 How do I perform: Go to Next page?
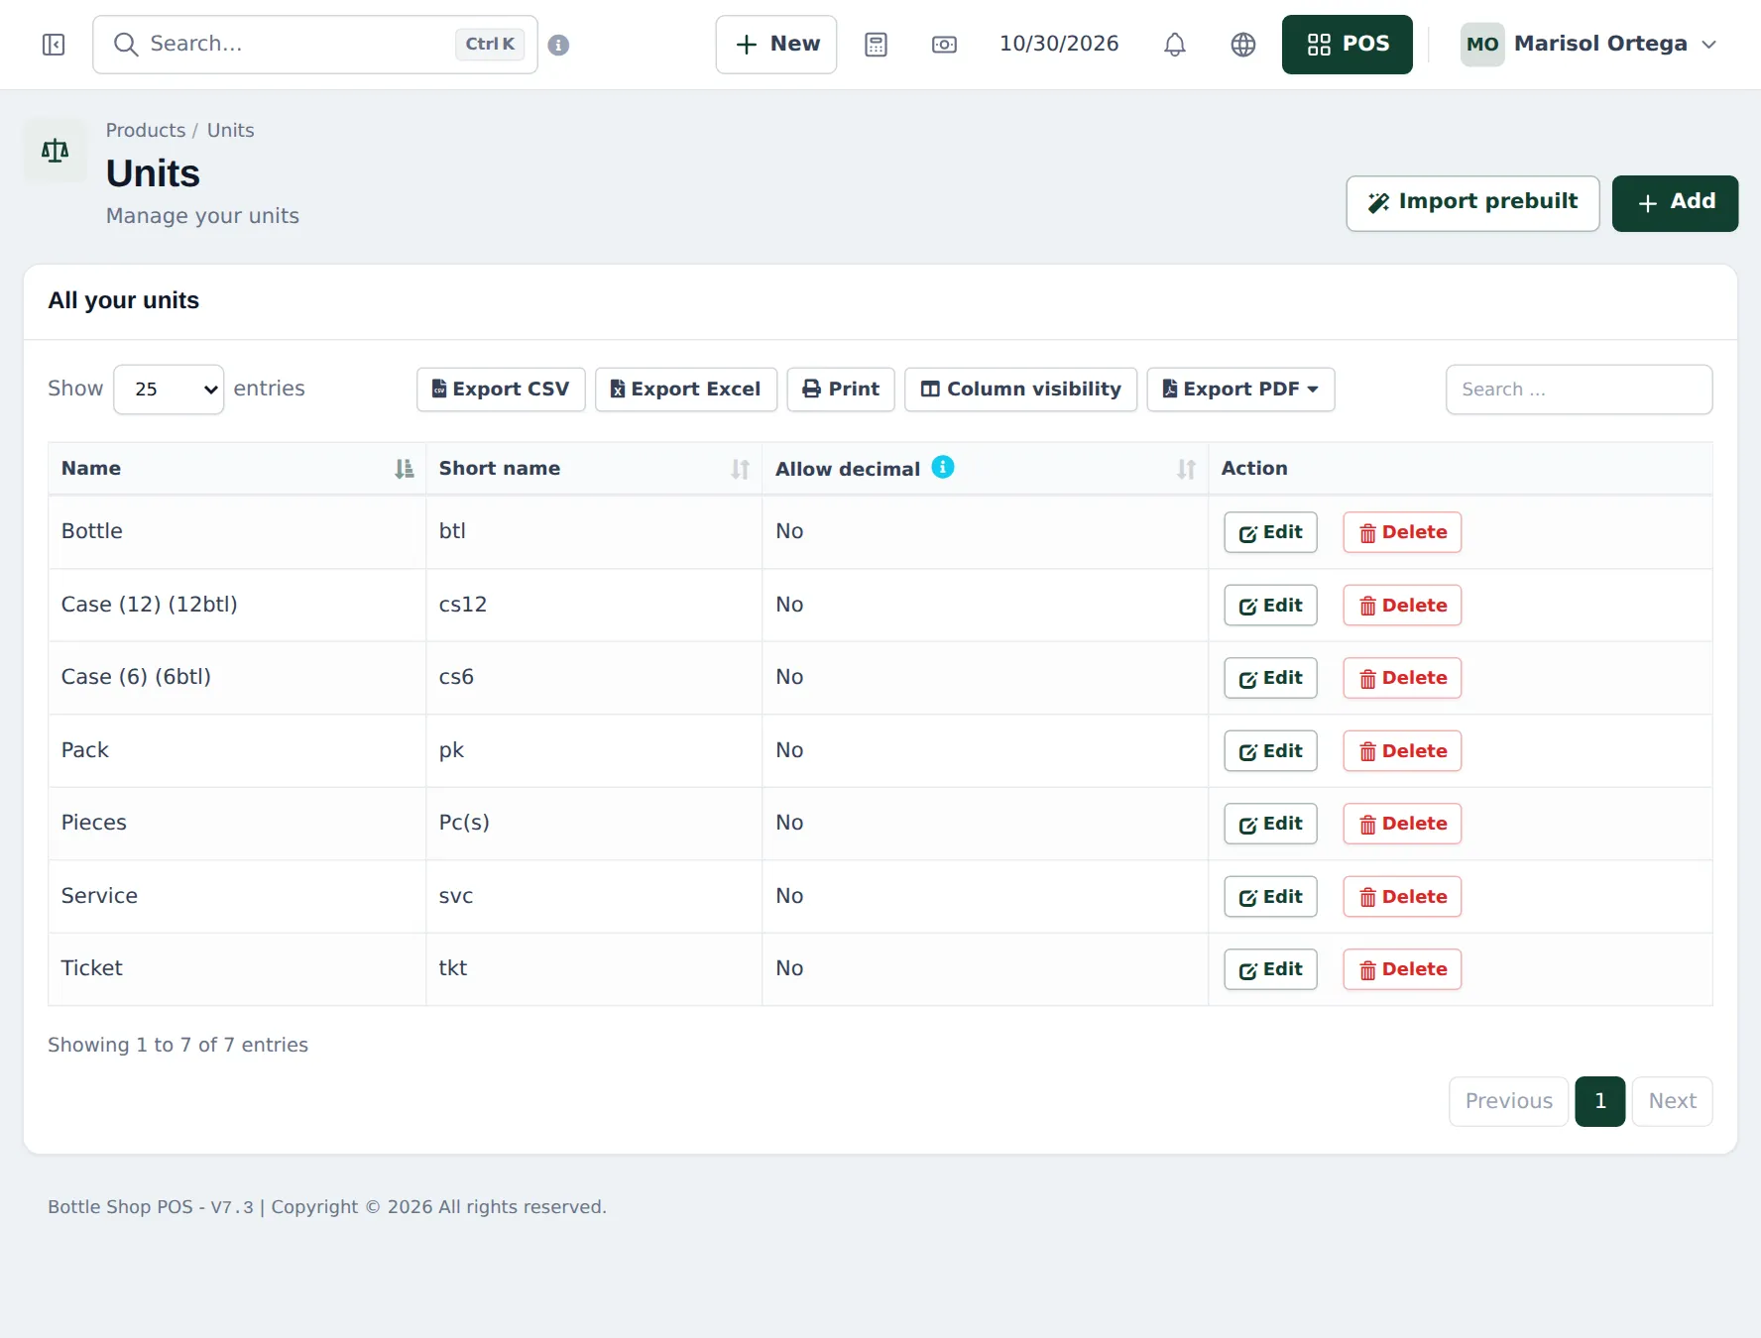(x=1672, y=1101)
